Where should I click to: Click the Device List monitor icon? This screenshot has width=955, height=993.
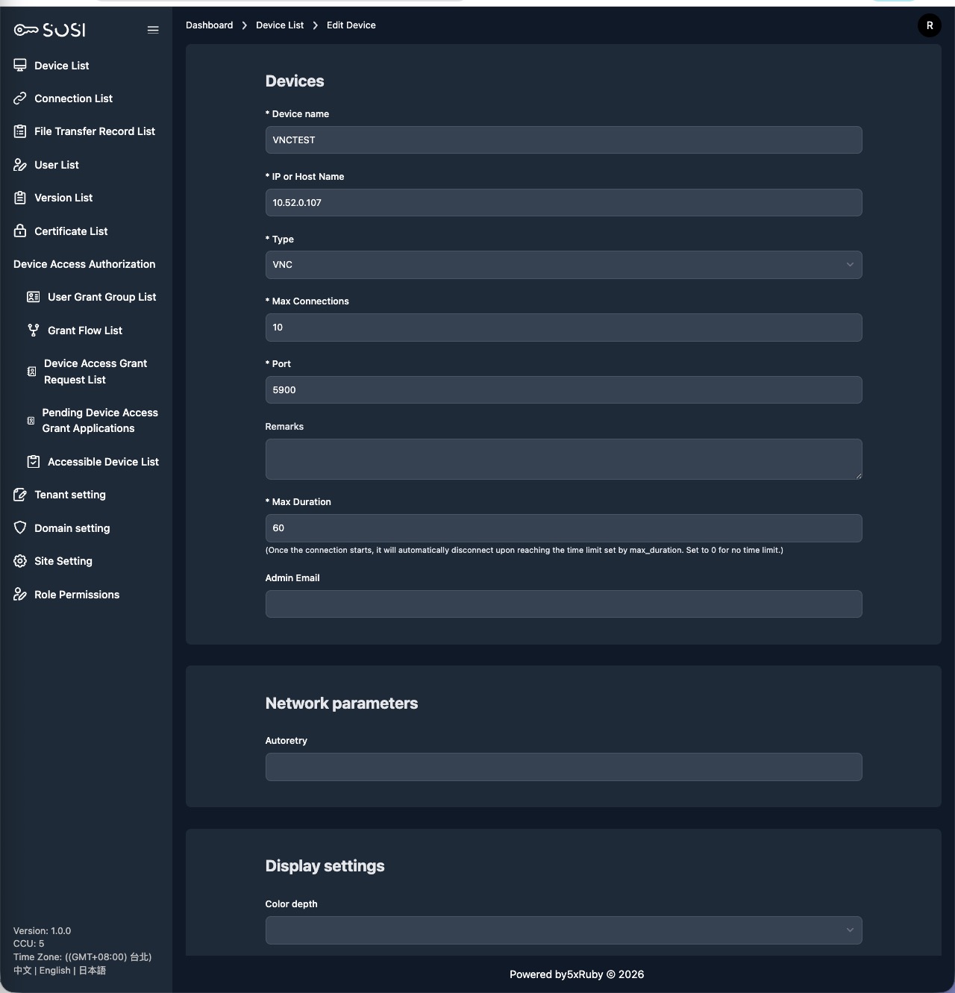click(20, 66)
